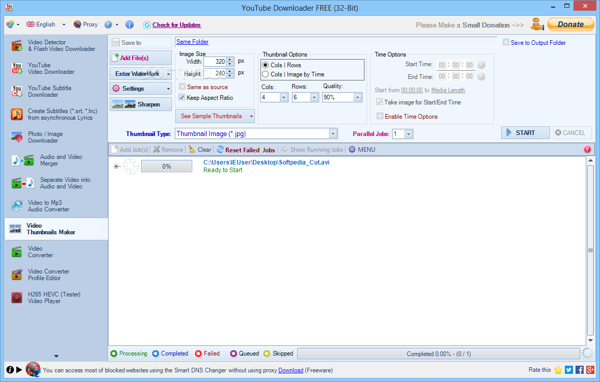
Task: Open the Quality 90% dropdown
Action: tap(357, 97)
